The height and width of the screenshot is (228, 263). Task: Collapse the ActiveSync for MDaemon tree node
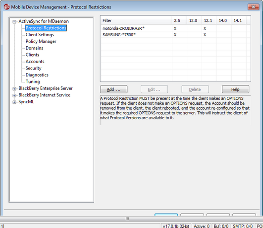click(x=14, y=21)
